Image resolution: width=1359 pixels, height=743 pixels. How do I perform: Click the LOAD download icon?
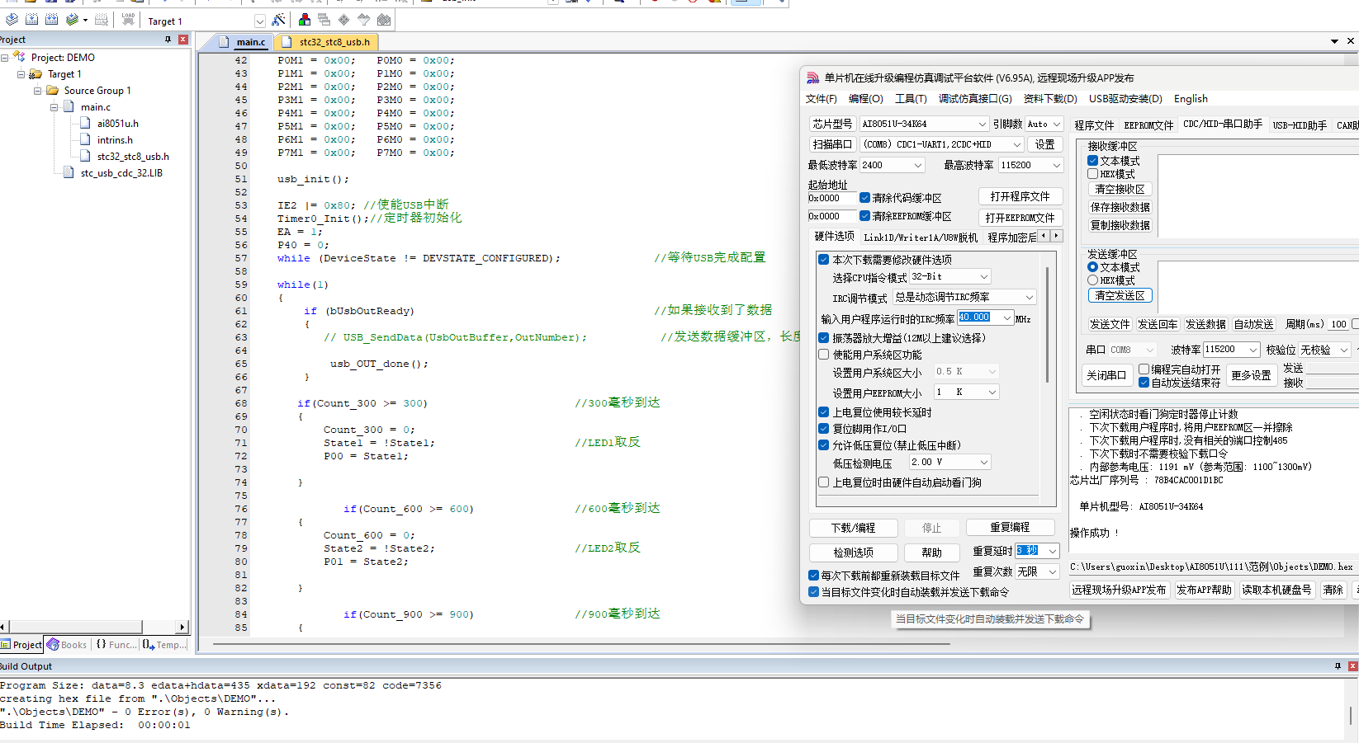(x=128, y=19)
